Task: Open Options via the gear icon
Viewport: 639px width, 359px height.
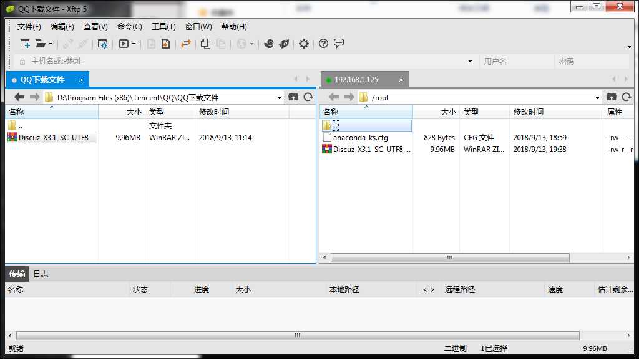Action: click(304, 44)
